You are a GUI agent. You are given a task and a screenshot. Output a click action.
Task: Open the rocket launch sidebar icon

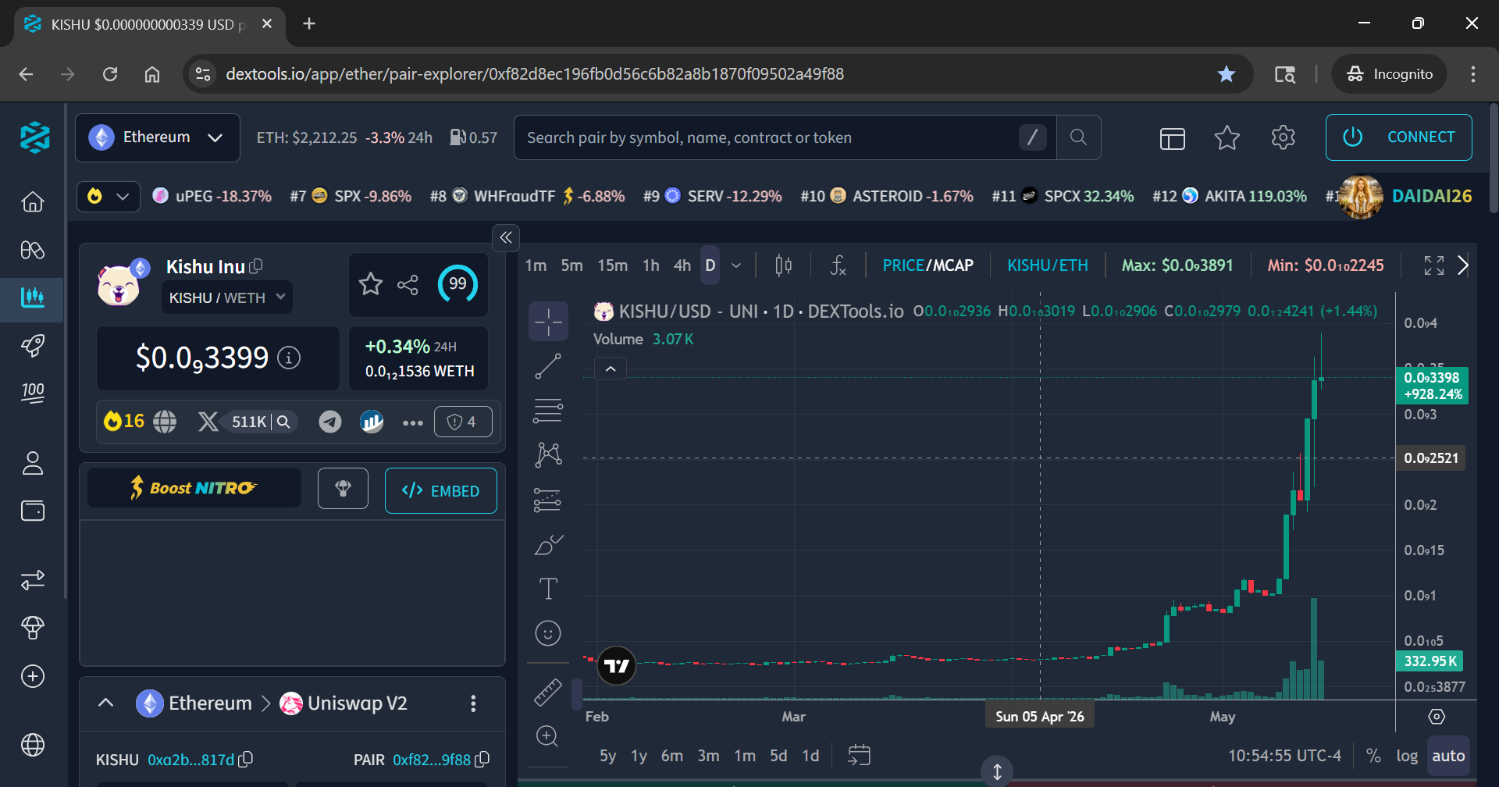click(33, 345)
